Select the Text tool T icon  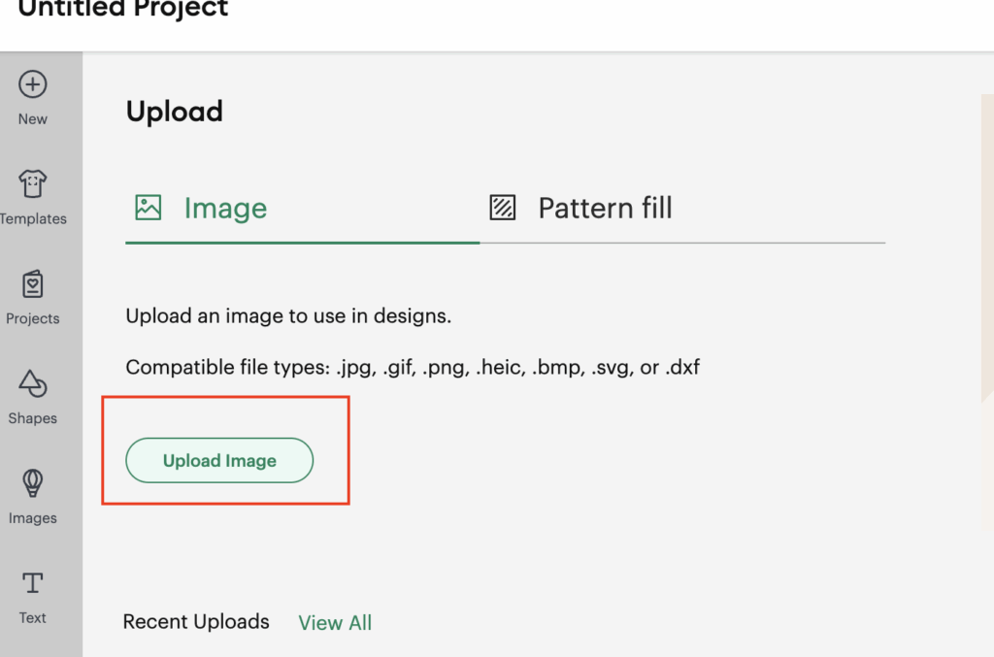click(33, 583)
